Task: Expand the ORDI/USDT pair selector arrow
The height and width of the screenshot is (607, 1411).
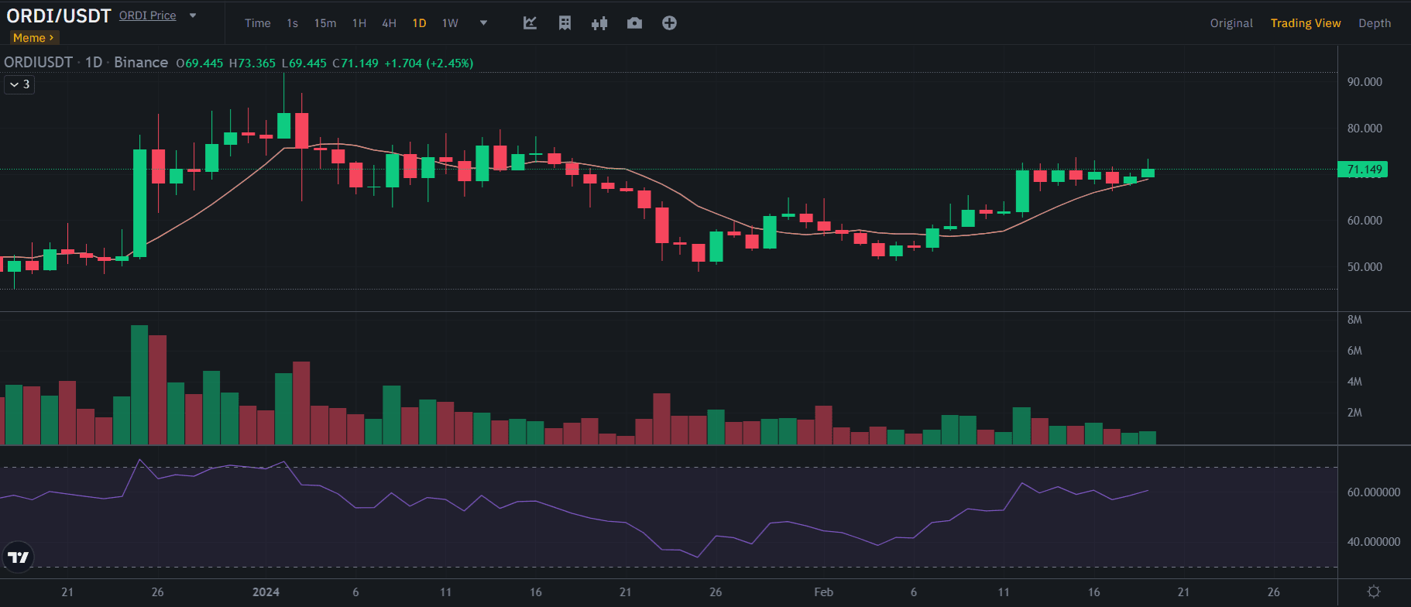Action: (x=193, y=15)
